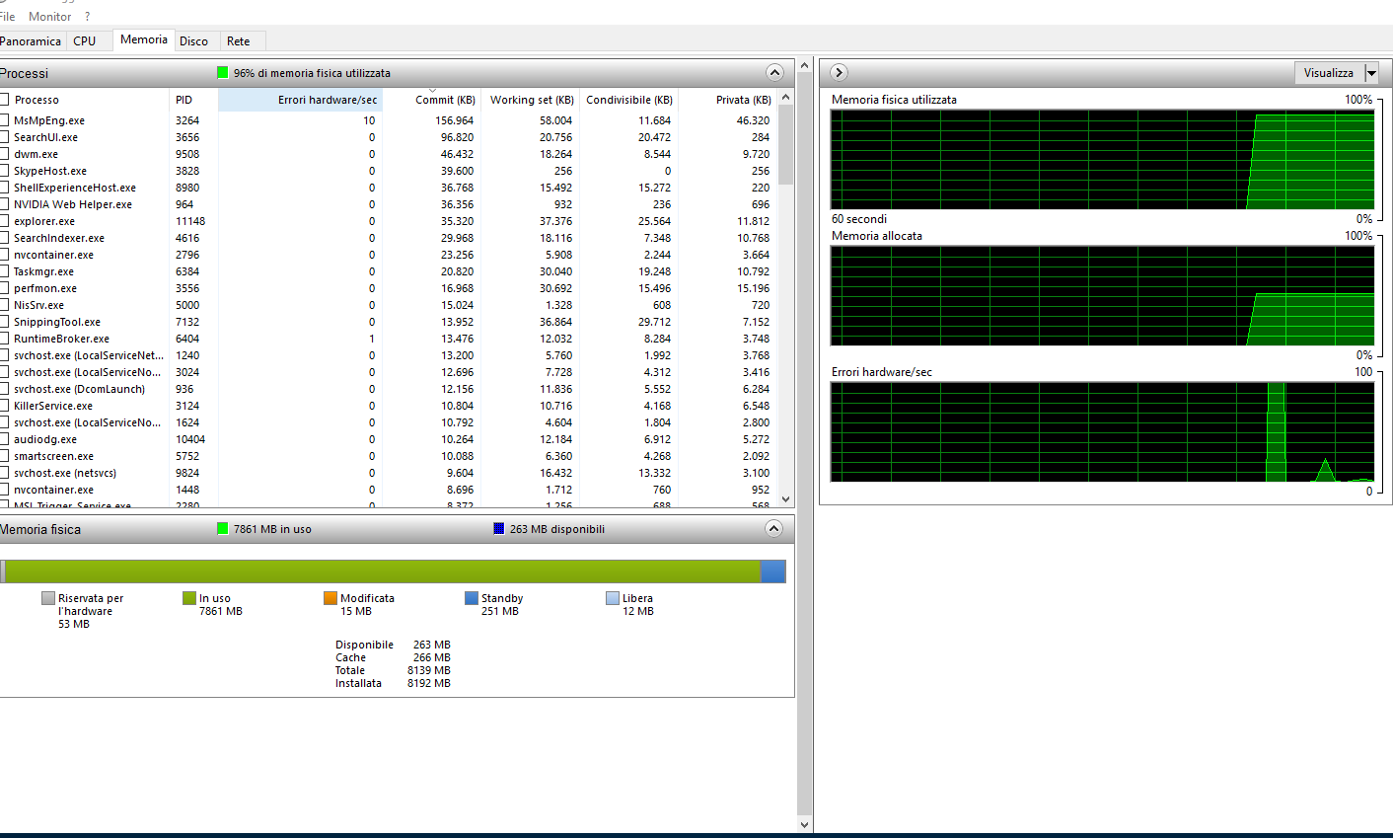Click the green In uso legend swatch
The height and width of the screenshot is (838, 1393).
(189, 598)
